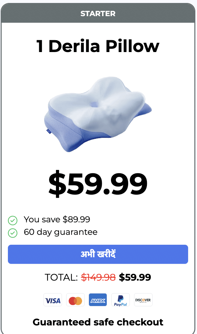The width and height of the screenshot is (197, 334).
Task: Click green checkmark beside You save $89.99
Action: pos(13,220)
